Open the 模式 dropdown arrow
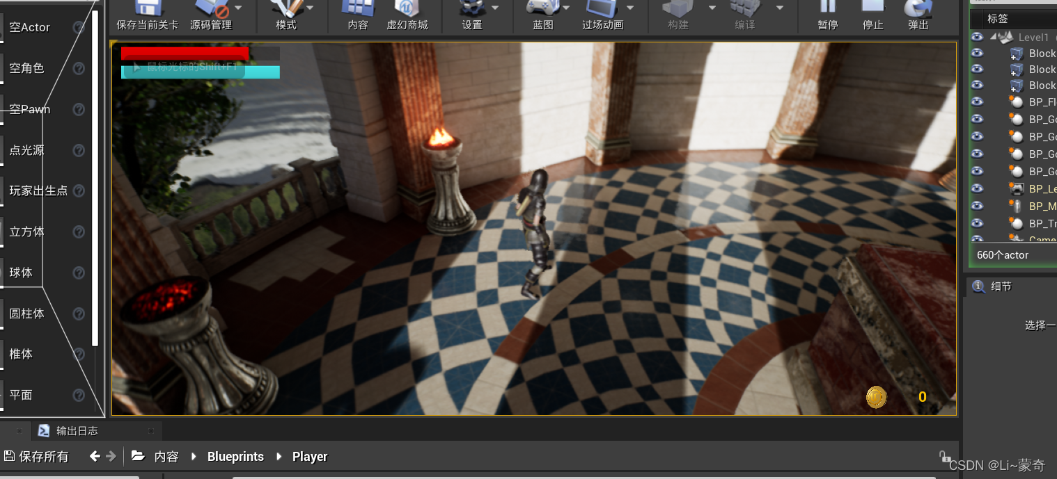The height and width of the screenshot is (479, 1057). click(310, 8)
